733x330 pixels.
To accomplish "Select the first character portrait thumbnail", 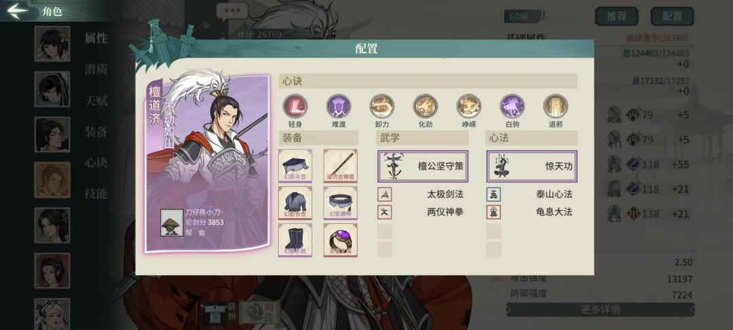I will 52,44.
